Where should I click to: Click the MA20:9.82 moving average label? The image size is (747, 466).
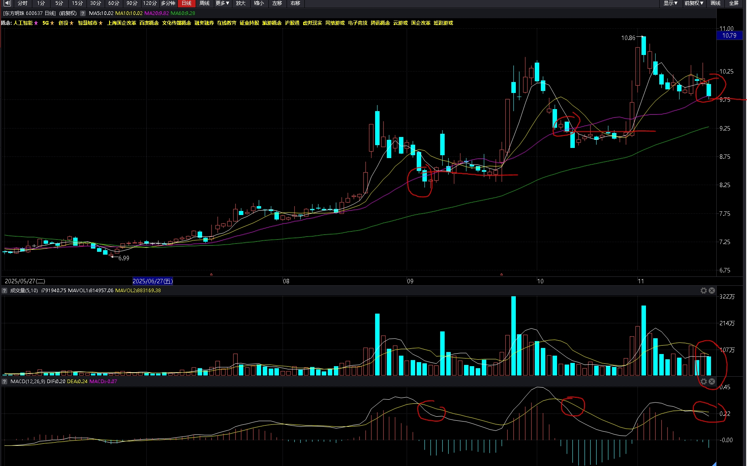157,13
